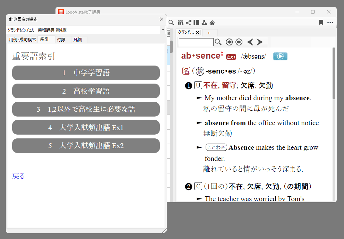Click the circled right arrow forward button
This screenshot has height=239, width=344.
click(x=239, y=42)
